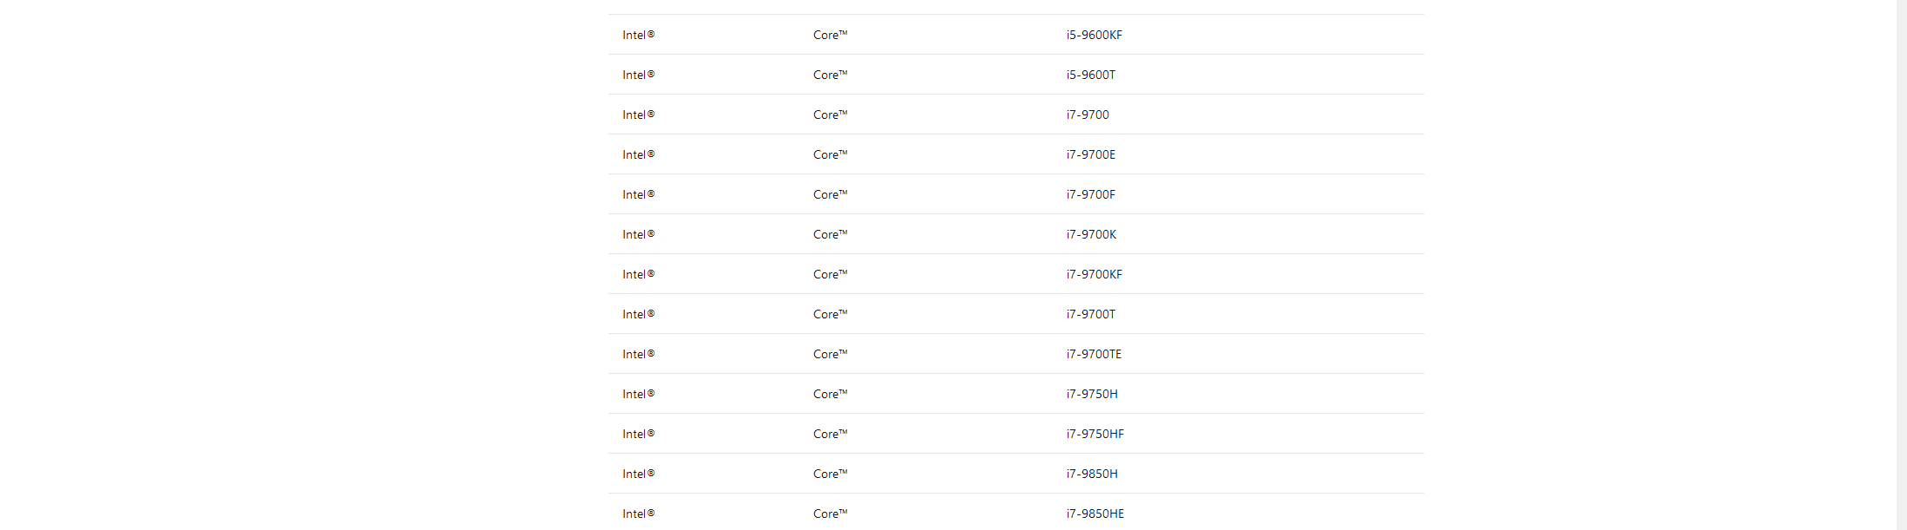
Task: Click the vertical scrollbar track on right
Action: pos(1901,265)
